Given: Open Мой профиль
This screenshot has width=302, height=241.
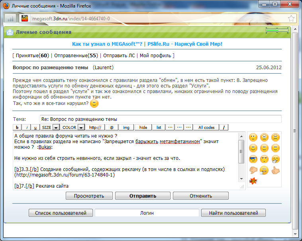Looking at the screenshot, I should click(x=155, y=56).
